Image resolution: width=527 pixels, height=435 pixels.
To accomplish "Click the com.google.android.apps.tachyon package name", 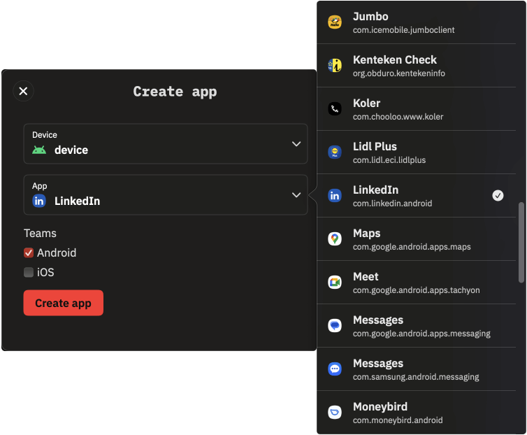I will click(x=416, y=290).
